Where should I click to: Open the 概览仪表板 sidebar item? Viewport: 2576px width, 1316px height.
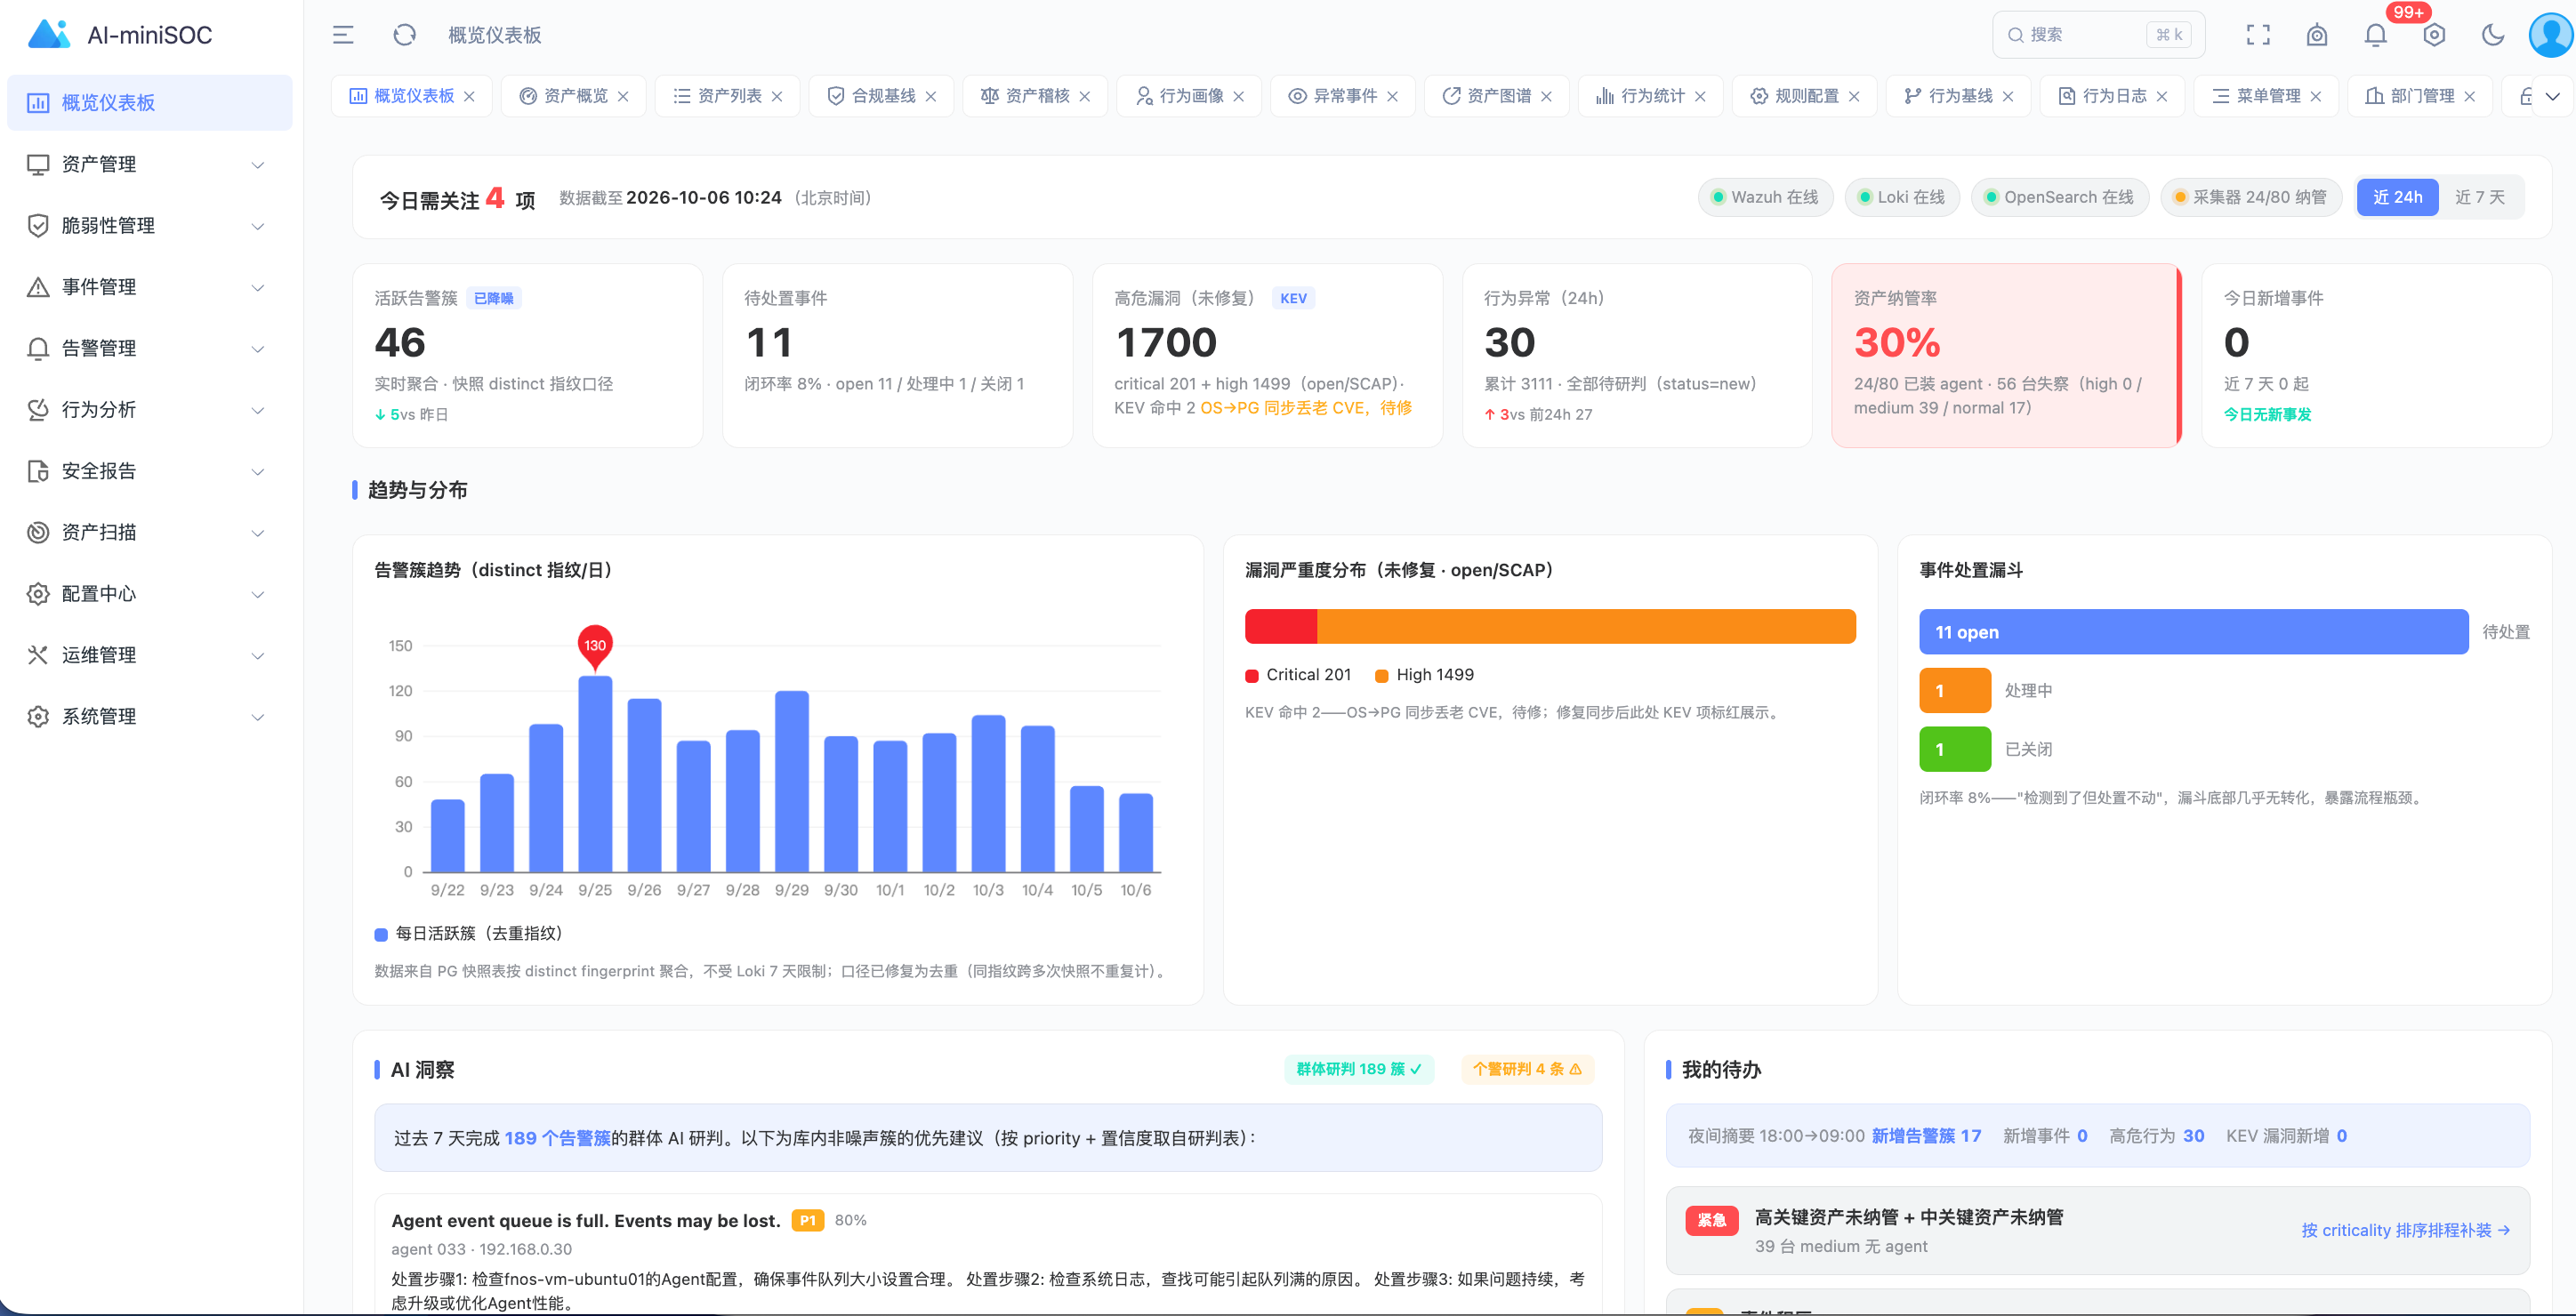click(149, 102)
